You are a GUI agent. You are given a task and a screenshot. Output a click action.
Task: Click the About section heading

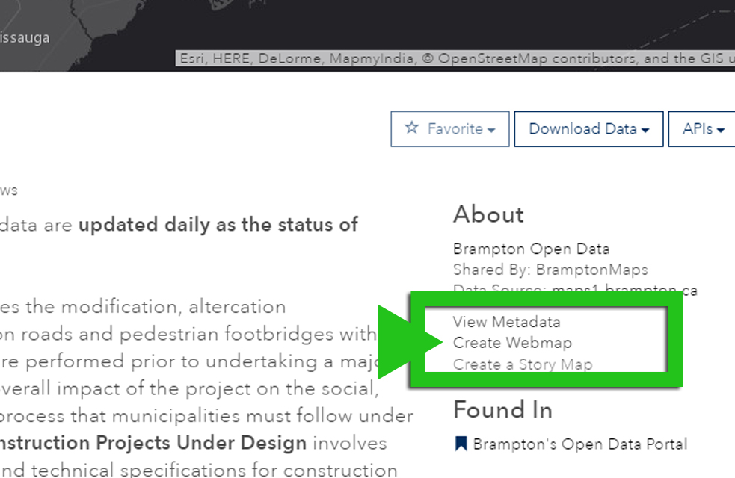pos(488,215)
